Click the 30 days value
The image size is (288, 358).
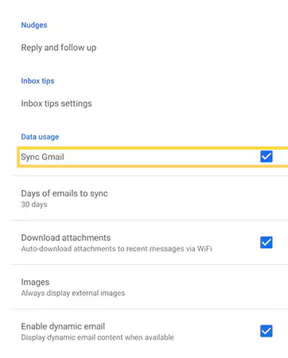point(34,204)
